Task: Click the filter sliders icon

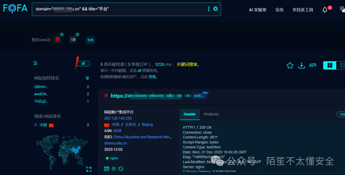Action: coord(35,63)
